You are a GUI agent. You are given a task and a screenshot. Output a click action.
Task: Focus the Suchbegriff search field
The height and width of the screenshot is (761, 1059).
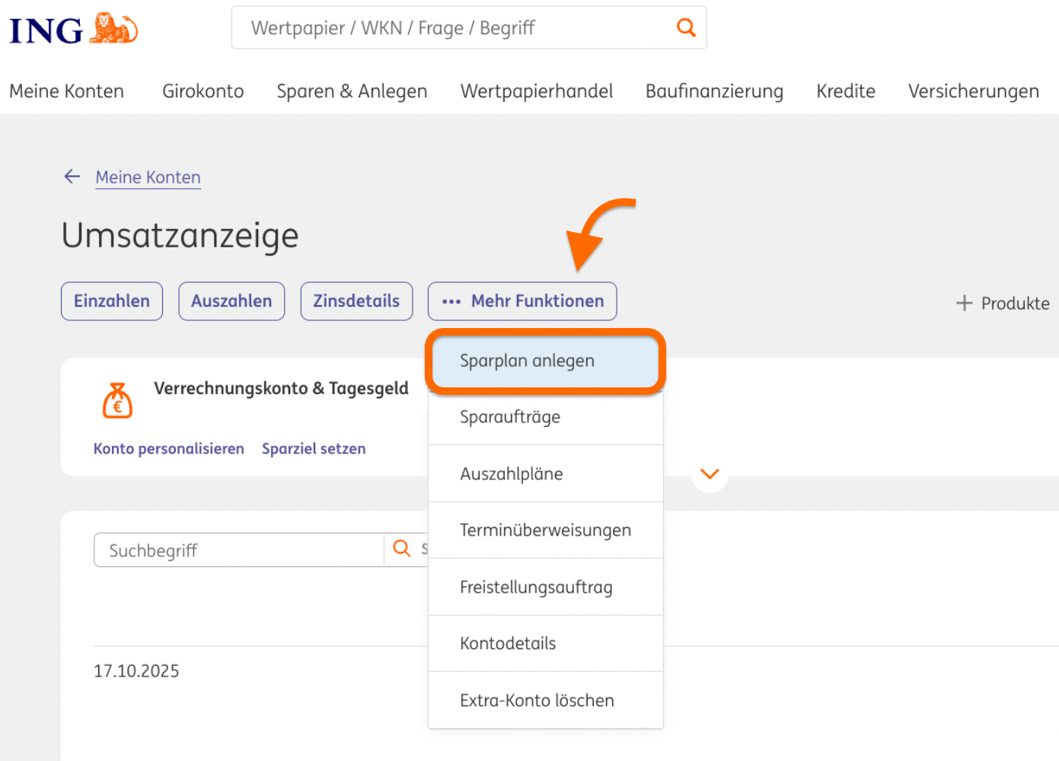[238, 550]
